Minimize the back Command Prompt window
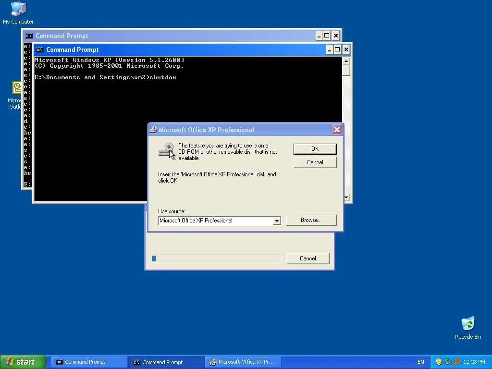The width and height of the screenshot is (492, 369). pyautogui.click(x=319, y=36)
